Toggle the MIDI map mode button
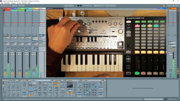Viewport: 180px width, 101px height. [172, 6]
